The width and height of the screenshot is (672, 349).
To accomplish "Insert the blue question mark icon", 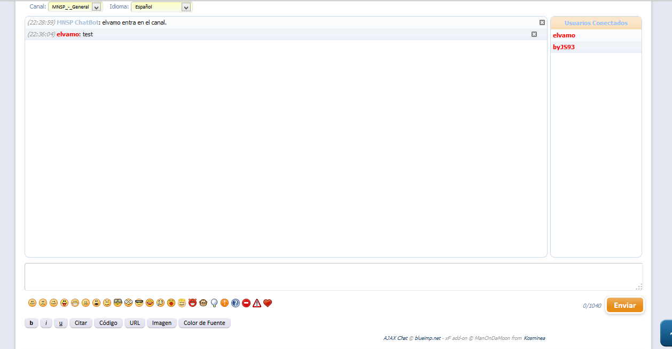I will pos(234,303).
